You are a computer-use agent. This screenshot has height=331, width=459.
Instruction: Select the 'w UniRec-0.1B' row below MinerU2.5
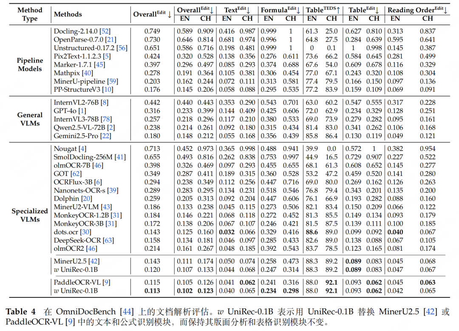(x=245, y=269)
